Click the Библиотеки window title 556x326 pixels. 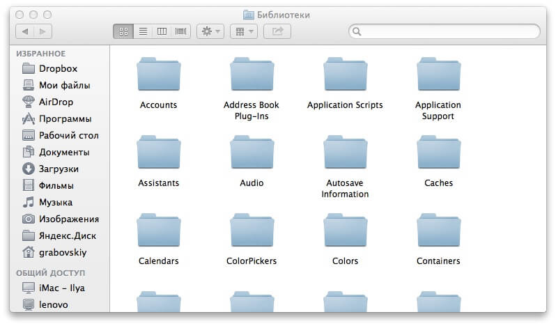(x=284, y=15)
